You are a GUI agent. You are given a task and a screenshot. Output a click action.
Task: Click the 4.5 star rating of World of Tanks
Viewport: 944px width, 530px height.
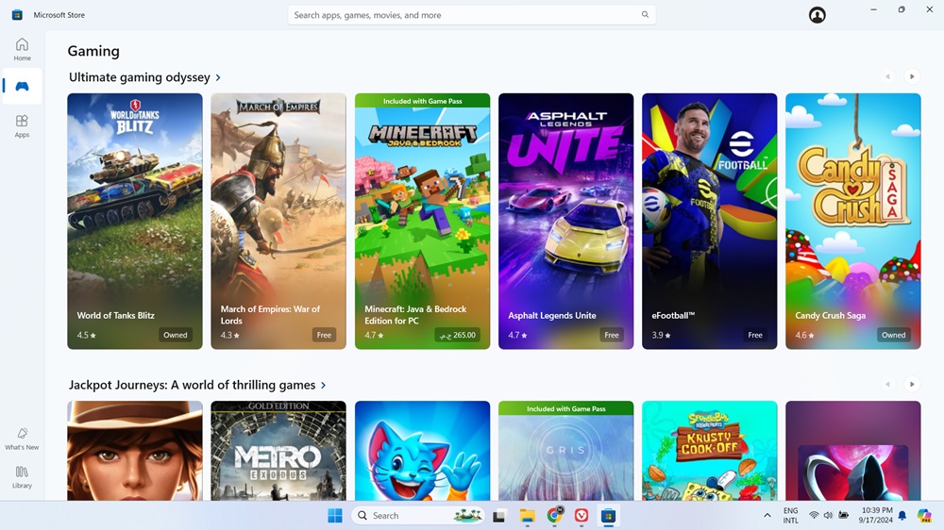86,335
